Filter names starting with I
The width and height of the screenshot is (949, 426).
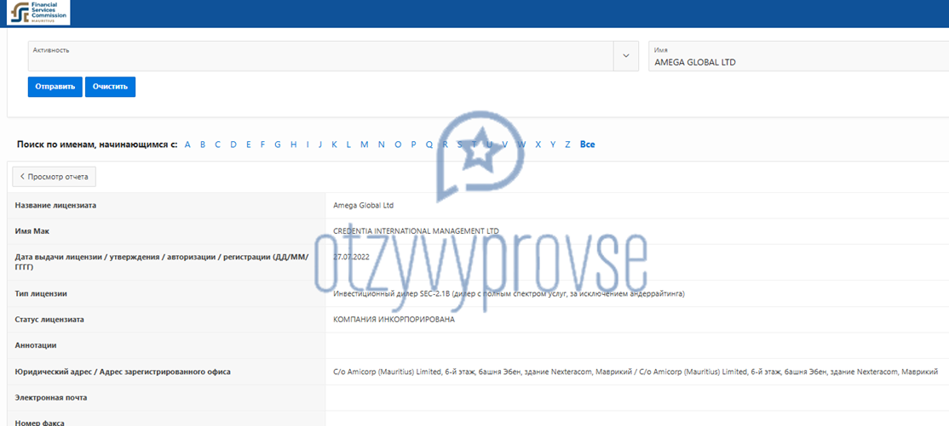pyautogui.click(x=308, y=145)
